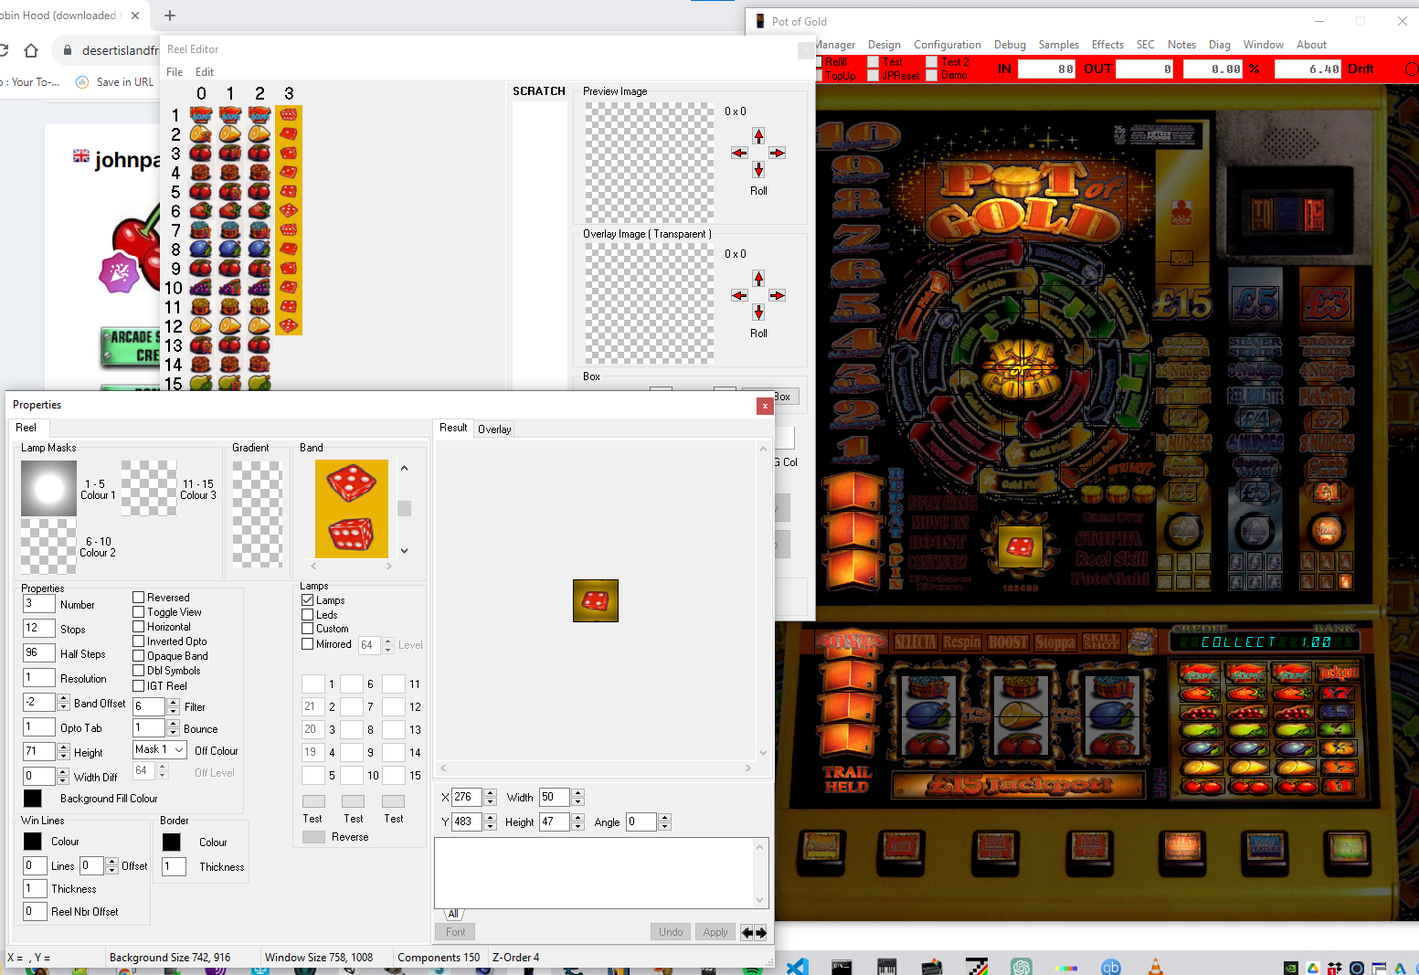The width and height of the screenshot is (1419, 975).
Task: Click the yellow dice reel on the machine
Action: tap(1020, 547)
